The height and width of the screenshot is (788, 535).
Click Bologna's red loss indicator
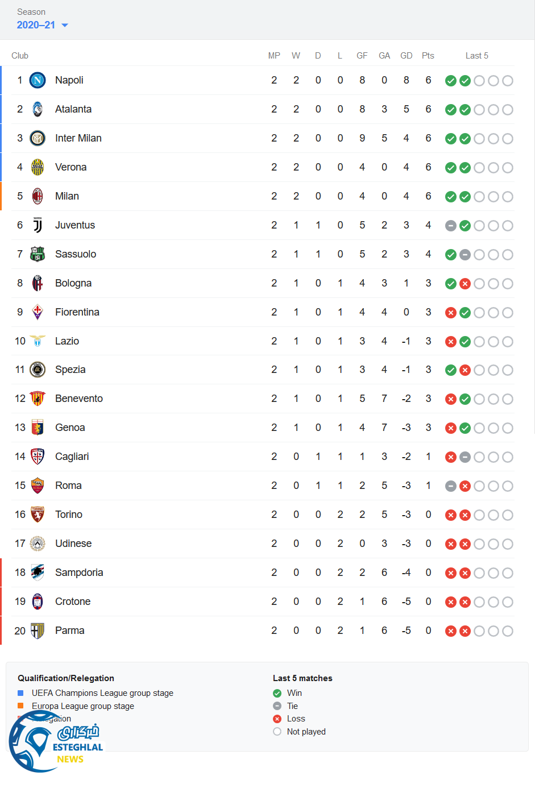(x=465, y=284)
